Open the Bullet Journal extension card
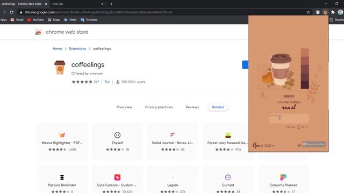The width and height of the screenshot is (344, 193). pos(173,142)
